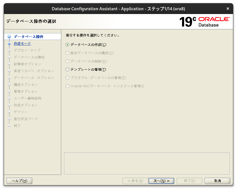Click the Oracle Database 19c logo
The width and height of the screenshot is (237, 190).
[x=205, y=21]
